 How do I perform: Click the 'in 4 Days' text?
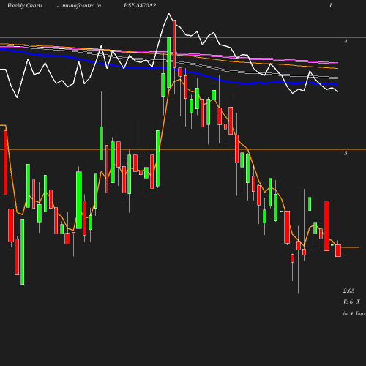coord(354,313)
